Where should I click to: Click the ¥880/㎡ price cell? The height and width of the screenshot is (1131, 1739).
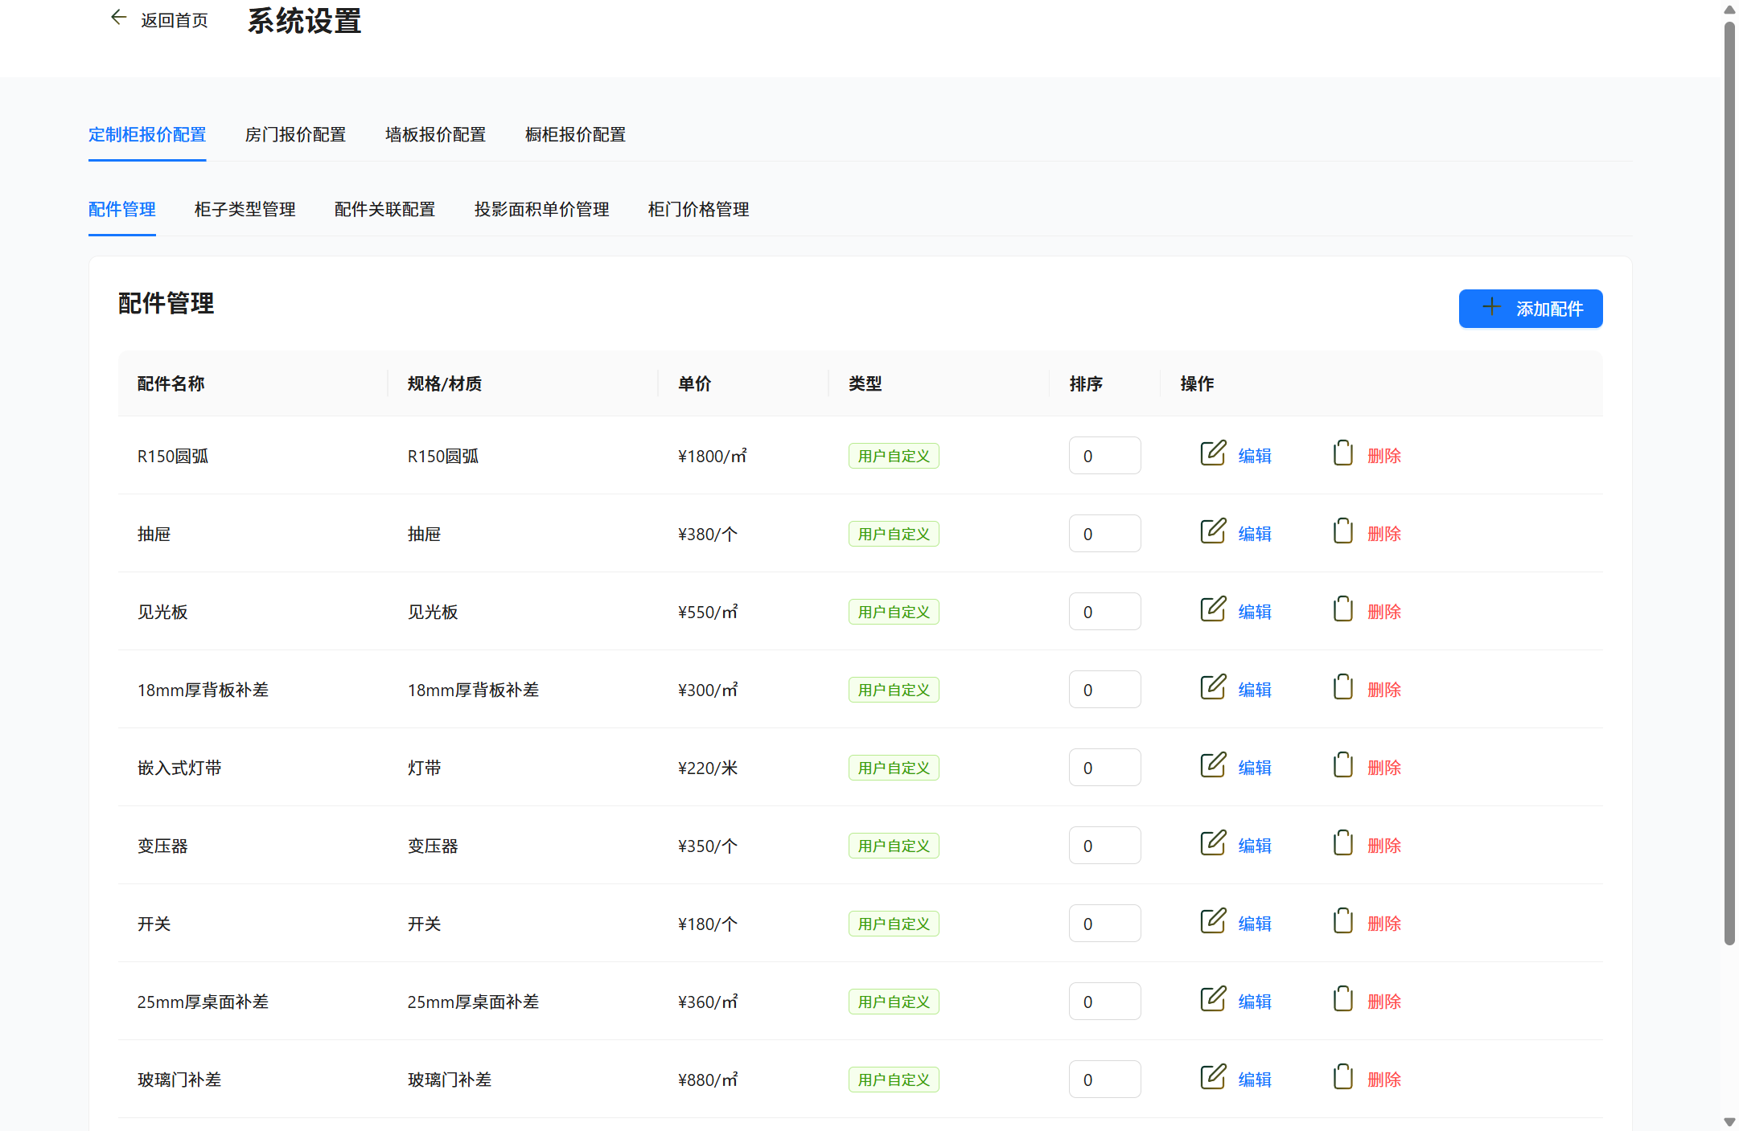click(708, 1080)
